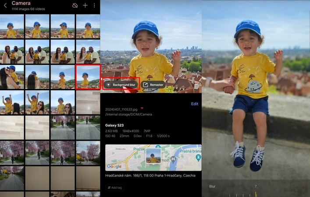Select the red-highlighted child photo thumbnail
Viewport: 310px width, 197px height.
point(88,77)
